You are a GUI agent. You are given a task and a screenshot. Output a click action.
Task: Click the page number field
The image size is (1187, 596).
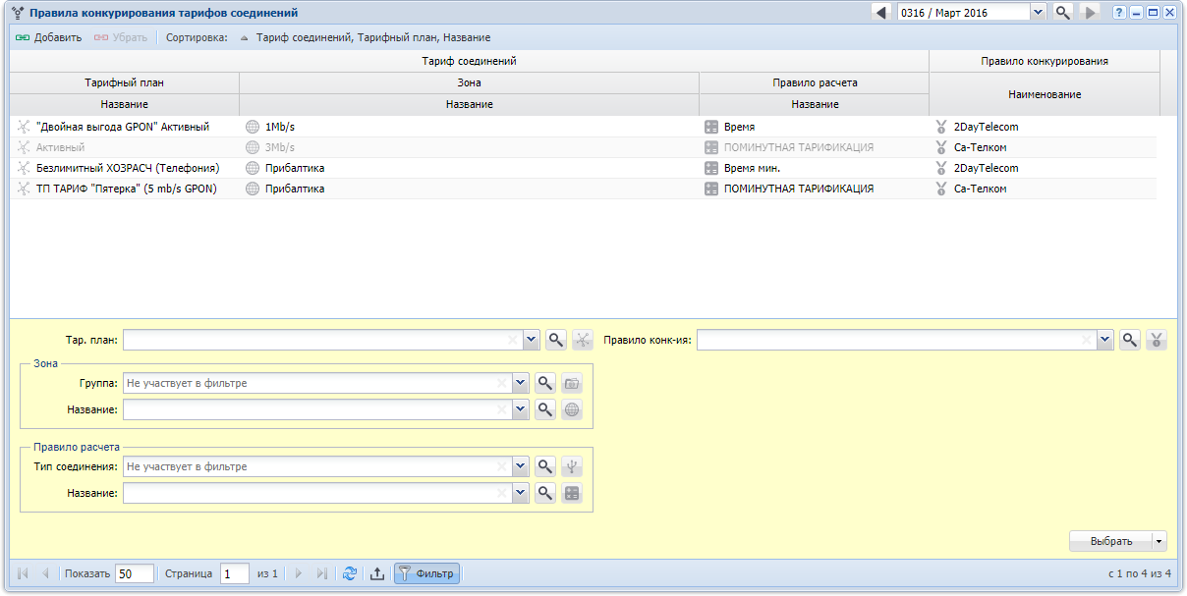click(x=235, y=574)
